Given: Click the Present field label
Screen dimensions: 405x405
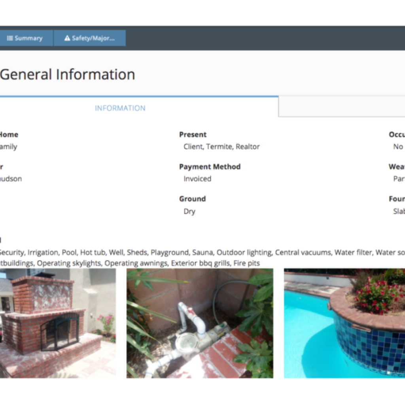Looking at the screenshot, I should click(193, 134).
